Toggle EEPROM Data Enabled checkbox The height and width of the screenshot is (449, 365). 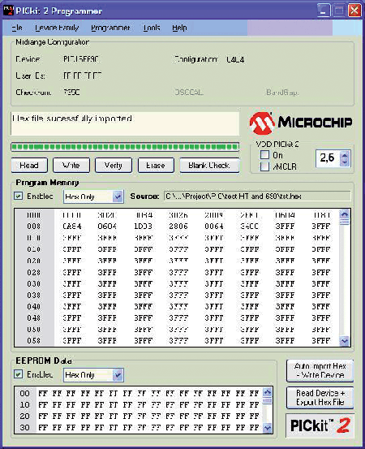tap(19, 374)
